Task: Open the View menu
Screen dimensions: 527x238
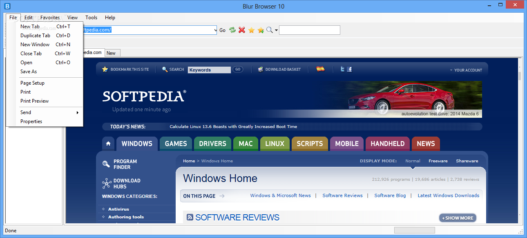Action: point(73,18)
